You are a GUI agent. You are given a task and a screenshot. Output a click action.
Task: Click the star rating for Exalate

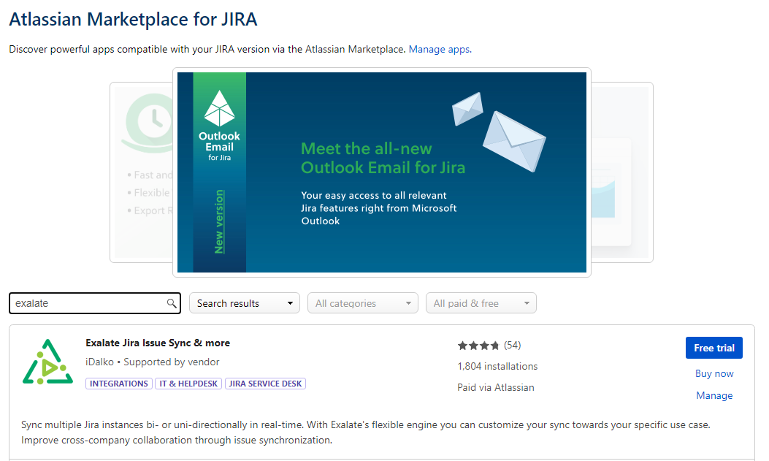click(x=478, y=346)
